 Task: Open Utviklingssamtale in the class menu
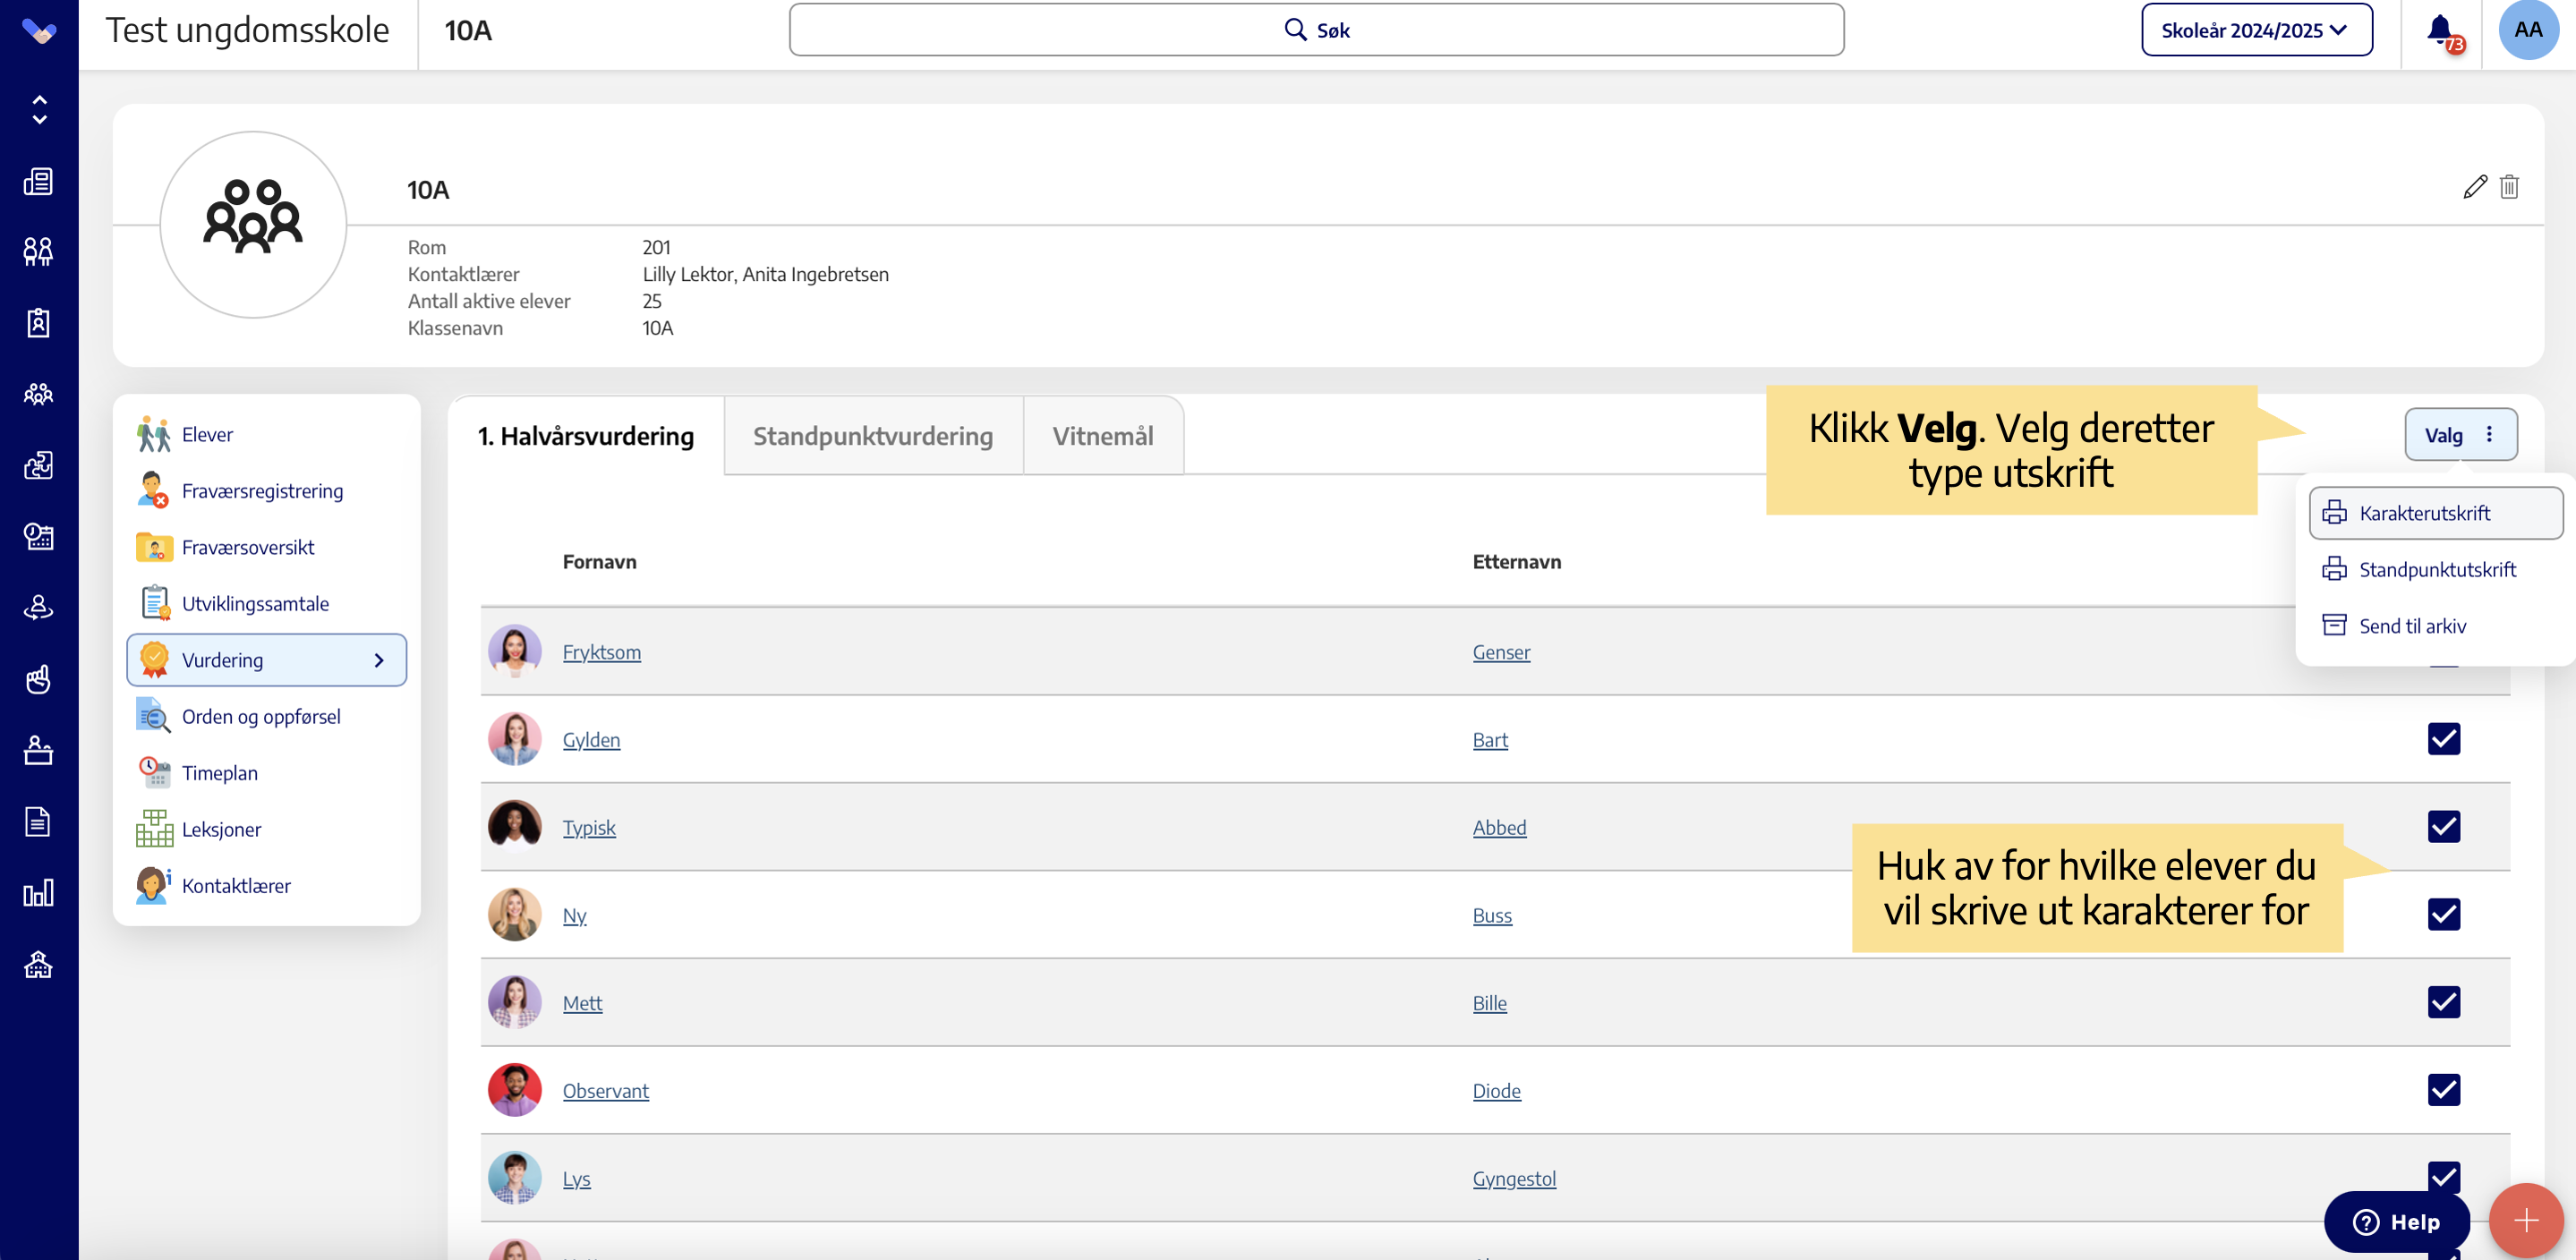[x=266, y=604]
